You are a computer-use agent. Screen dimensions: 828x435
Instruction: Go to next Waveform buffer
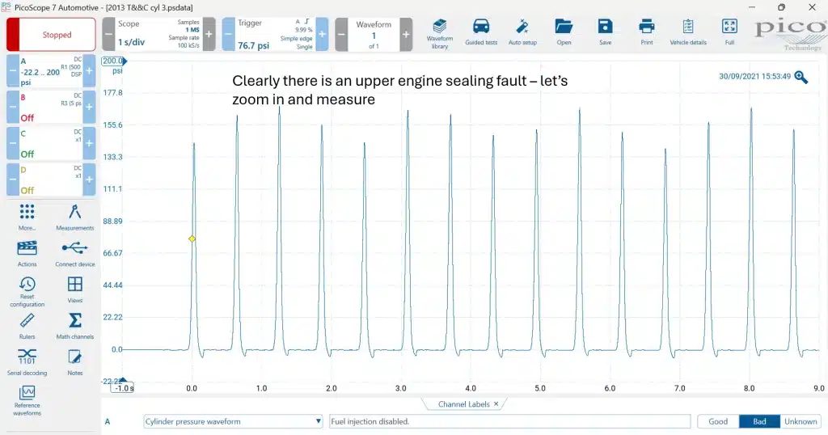406,34
